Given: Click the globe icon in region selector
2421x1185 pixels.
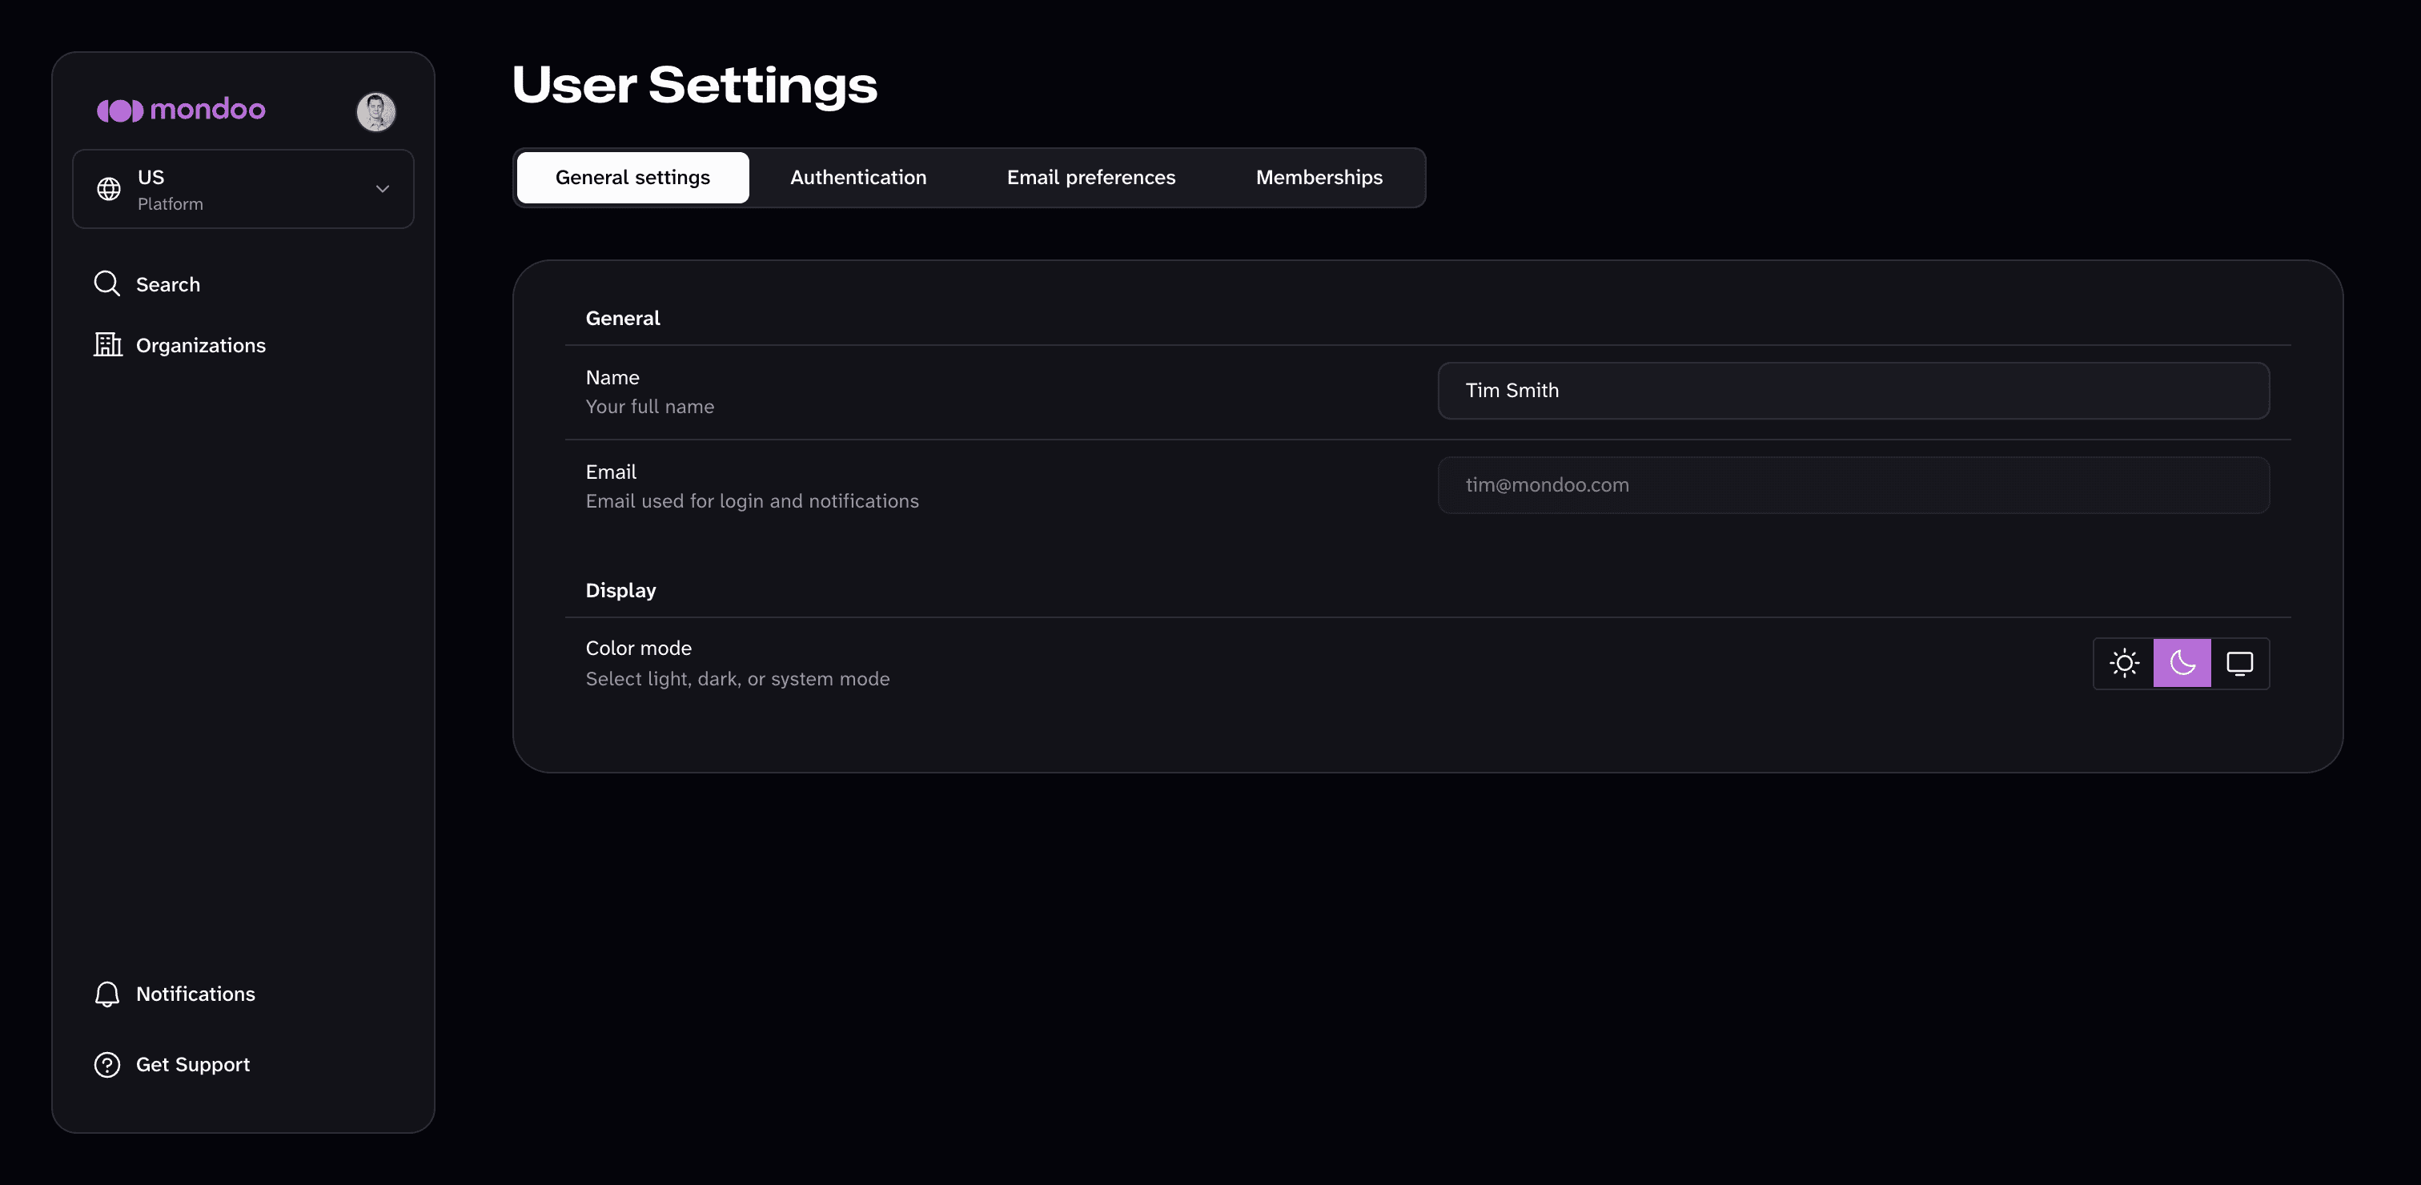Looking at the screenshot, I should tap(109, 189).
